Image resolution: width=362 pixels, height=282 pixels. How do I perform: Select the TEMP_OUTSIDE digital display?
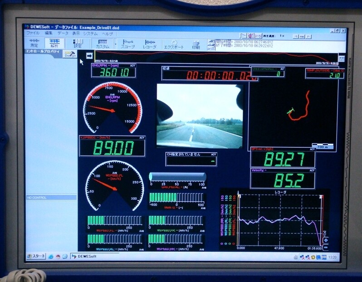point(325,73)
